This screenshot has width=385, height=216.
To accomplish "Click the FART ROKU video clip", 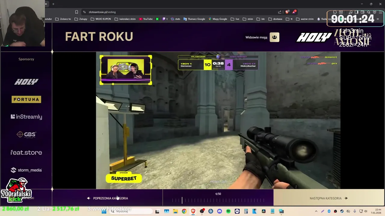I will [x=218, y=121].
